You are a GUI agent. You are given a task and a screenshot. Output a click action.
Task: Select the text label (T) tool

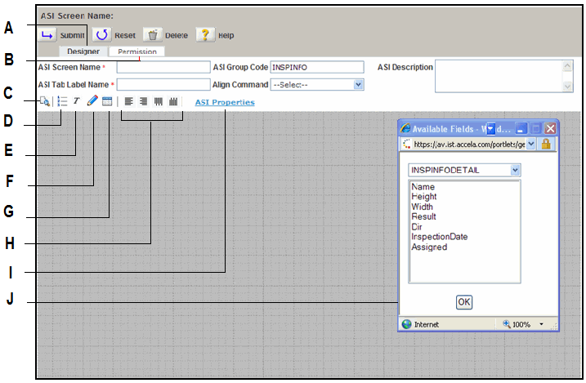[77, 102]
